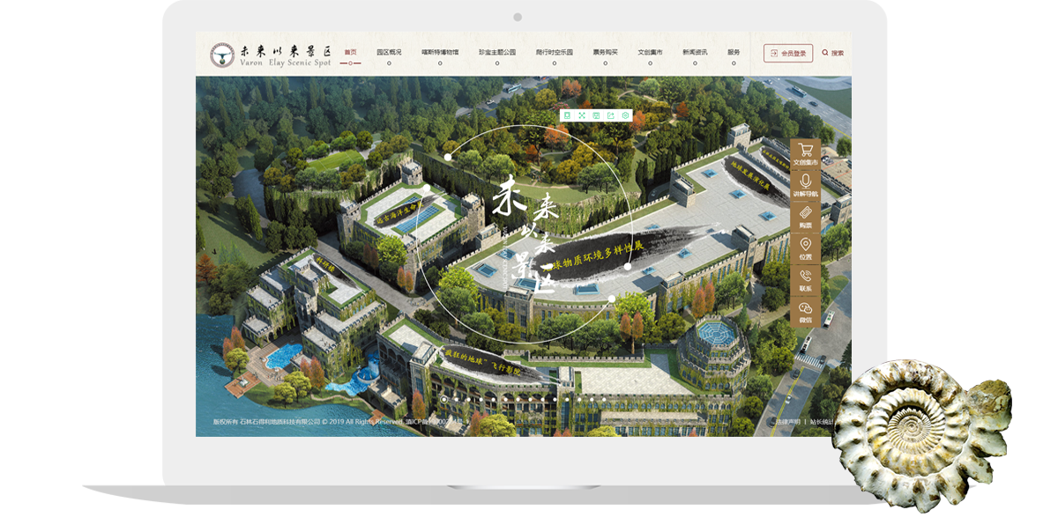Screen dimensions: 1058x532
Task: Open the 园区概况 menu item
Action: click(x=389, y=53)
